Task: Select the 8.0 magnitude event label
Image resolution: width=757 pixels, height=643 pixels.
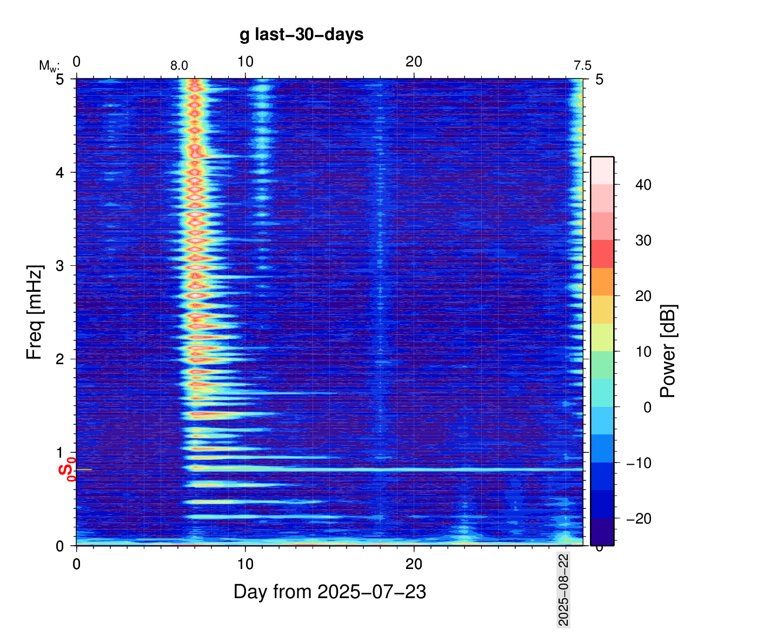Action: [179, 66]
